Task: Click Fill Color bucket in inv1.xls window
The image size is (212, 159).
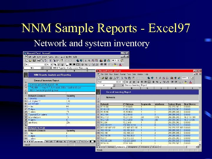Action: (185, 82)
